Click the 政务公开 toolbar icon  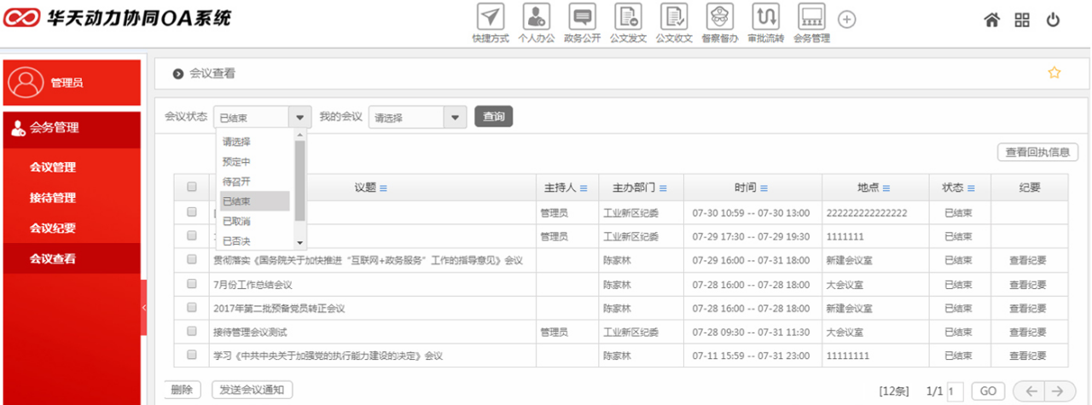point(582,18)
